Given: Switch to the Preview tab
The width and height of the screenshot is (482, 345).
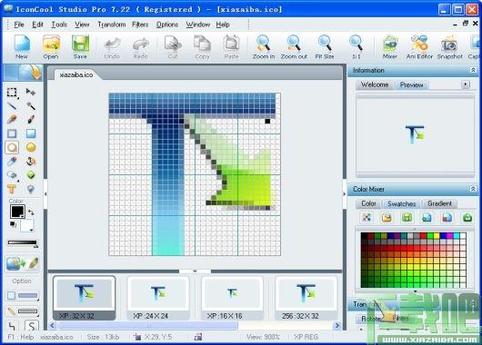Looking at the screenshot, I should pyautogui.click(x=411, y=84).
